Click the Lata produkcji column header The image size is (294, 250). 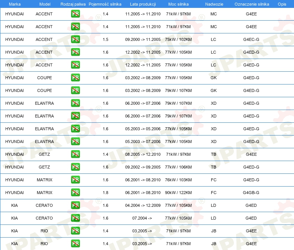click(143, 4)
